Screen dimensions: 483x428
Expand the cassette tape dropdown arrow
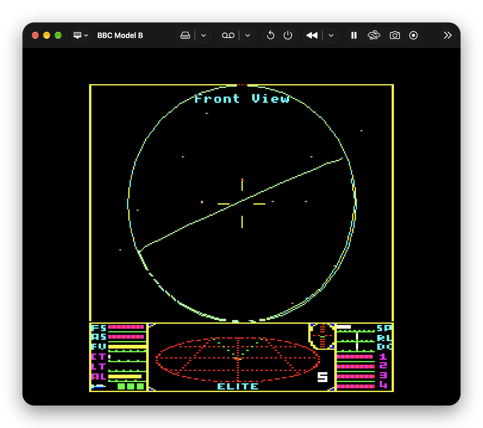[x=248, y=35]
